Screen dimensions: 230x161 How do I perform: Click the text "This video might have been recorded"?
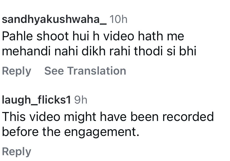(x=108, y=116)
